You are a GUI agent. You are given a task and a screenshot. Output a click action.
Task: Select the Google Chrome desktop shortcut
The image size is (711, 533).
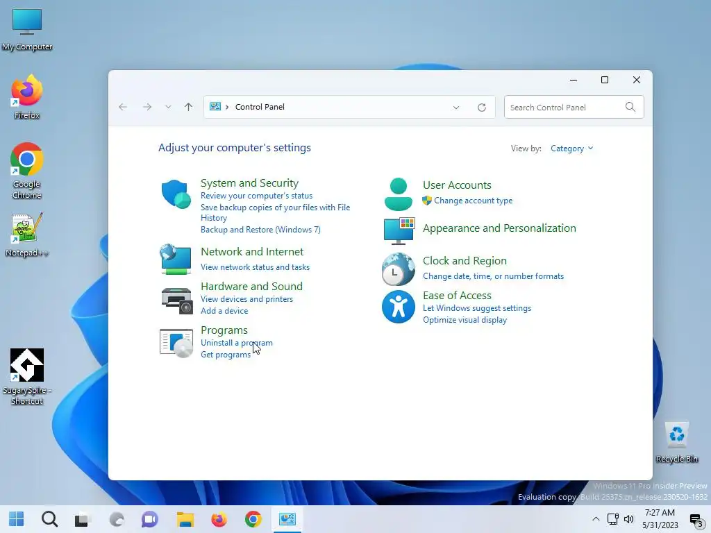tap(27, 171)
